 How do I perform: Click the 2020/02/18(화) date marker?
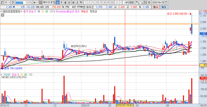tap(125, 105)
